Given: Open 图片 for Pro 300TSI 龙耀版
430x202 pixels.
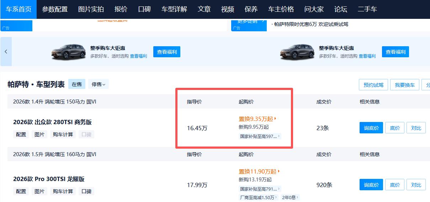Looking at the screenshot, I should click(39, 191).
